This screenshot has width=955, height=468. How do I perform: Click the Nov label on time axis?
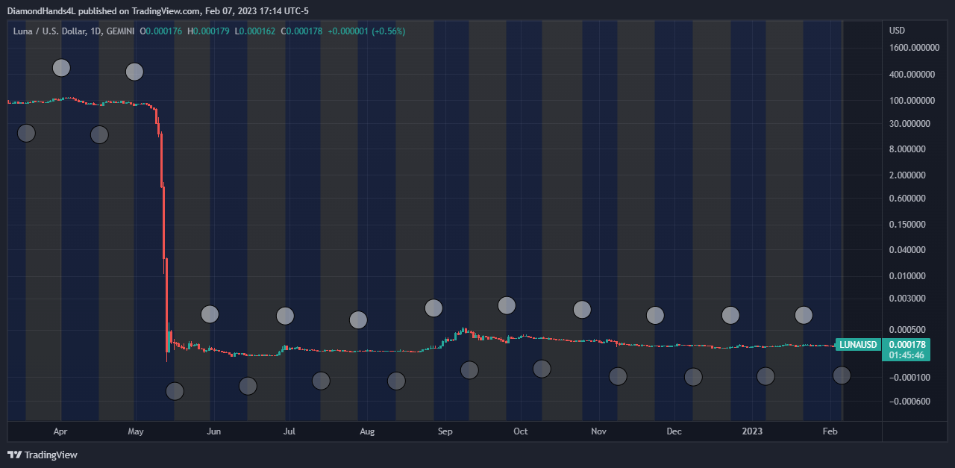pyautogui.click(x=598, y=431)
